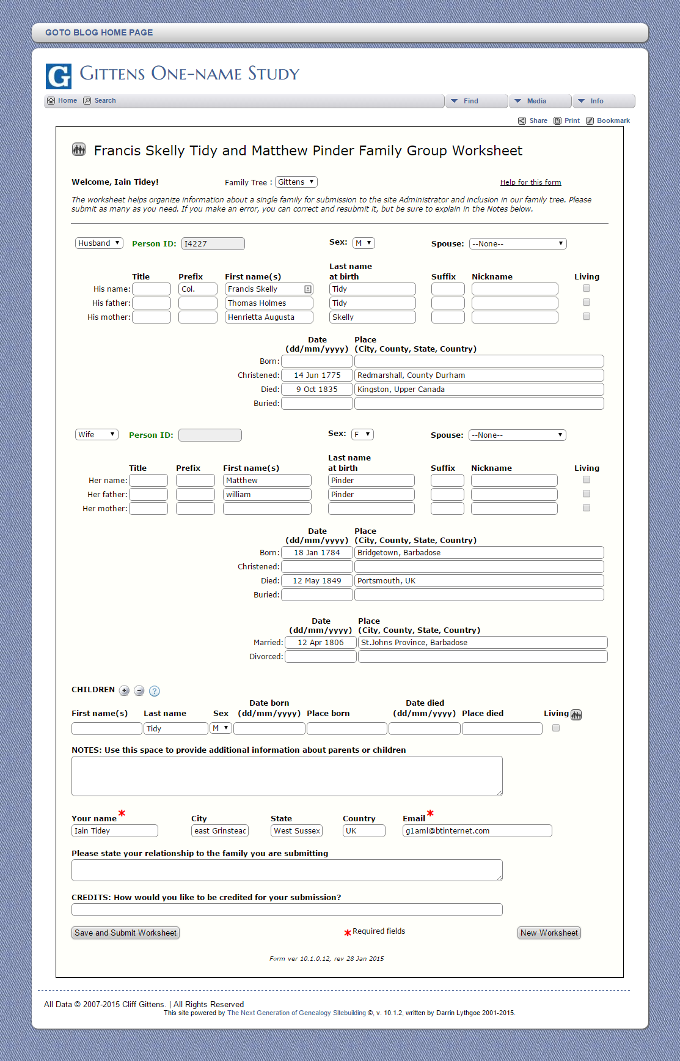The width and height of the screenshot is (680, 1061).
Task: Click Married place St.Johns Province field
Action: pyautogui.click(x=483, y=643)
